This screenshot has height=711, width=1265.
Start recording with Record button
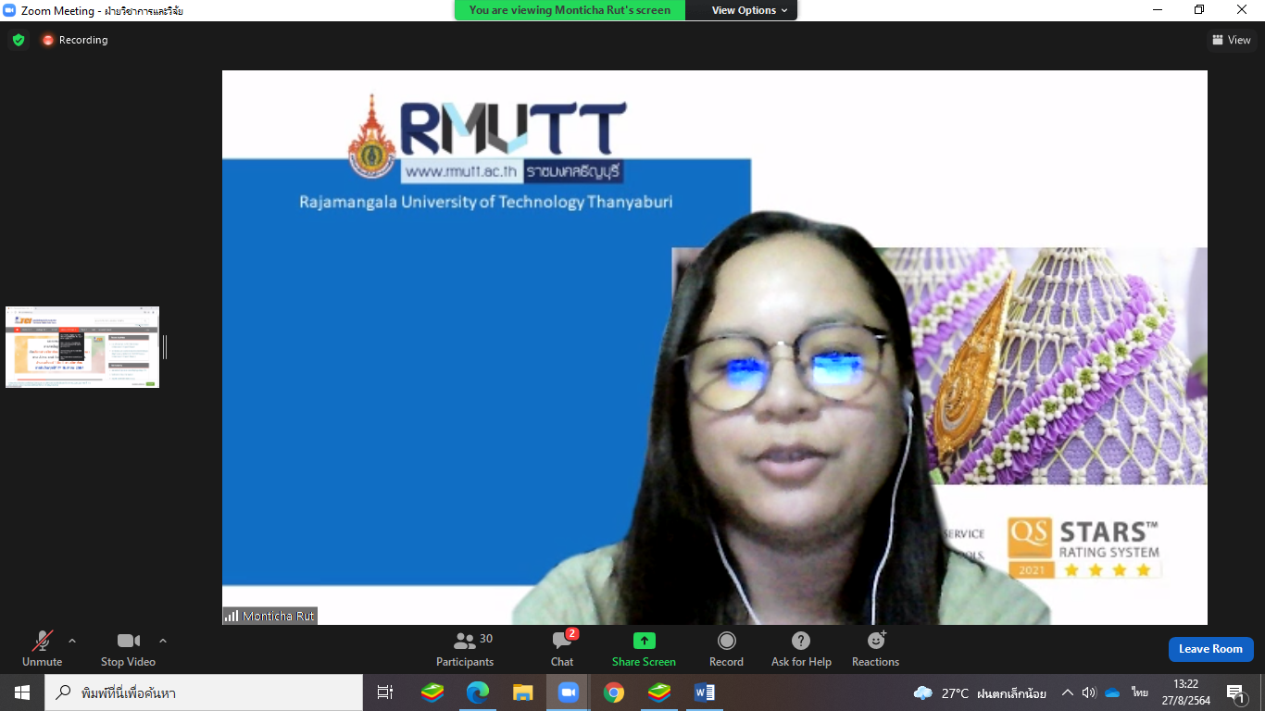click(x=726, y=648)
